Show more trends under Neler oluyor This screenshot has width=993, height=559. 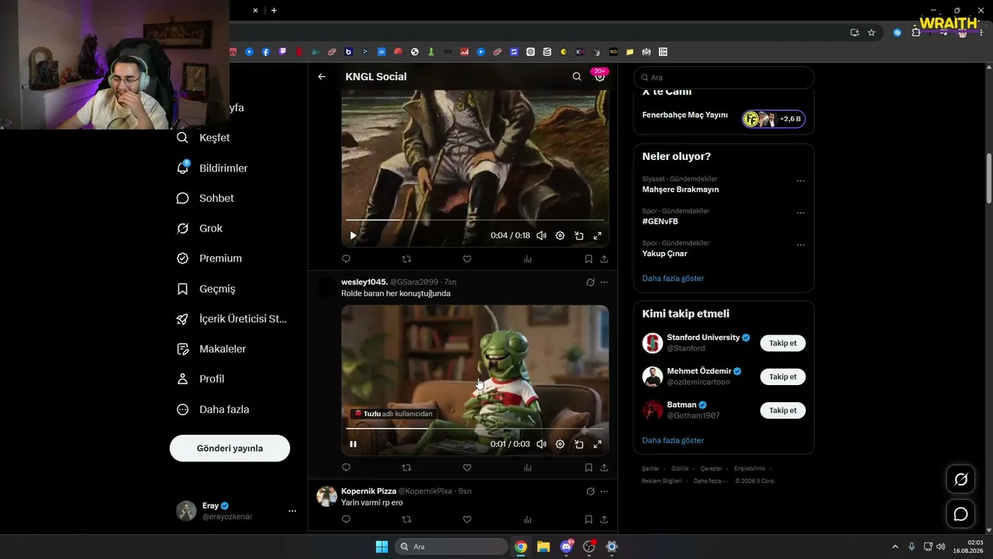(x=673, y=278)
